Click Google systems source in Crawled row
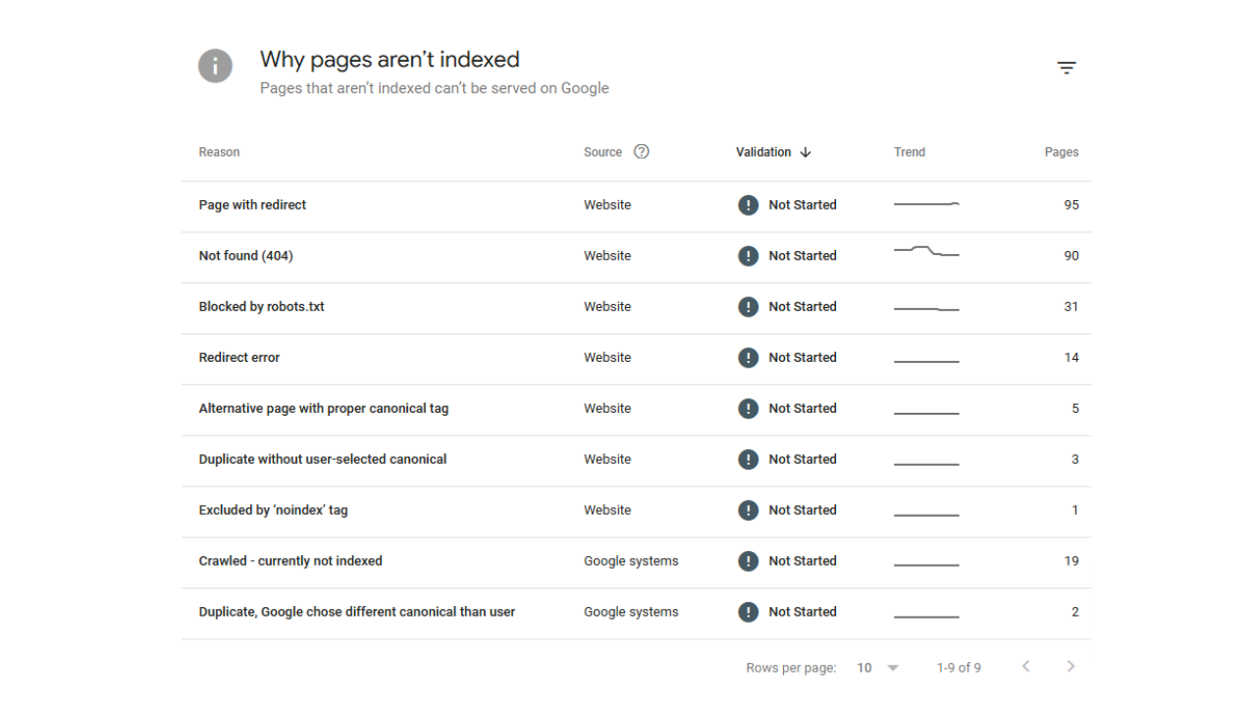Image resolution: width=1256 pixels, height=706 pixels. (631, 562)
